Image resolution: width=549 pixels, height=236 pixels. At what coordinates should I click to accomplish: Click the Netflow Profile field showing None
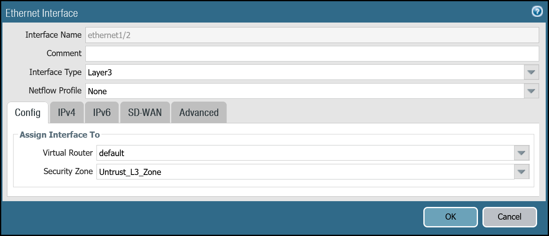click(304, 91)
